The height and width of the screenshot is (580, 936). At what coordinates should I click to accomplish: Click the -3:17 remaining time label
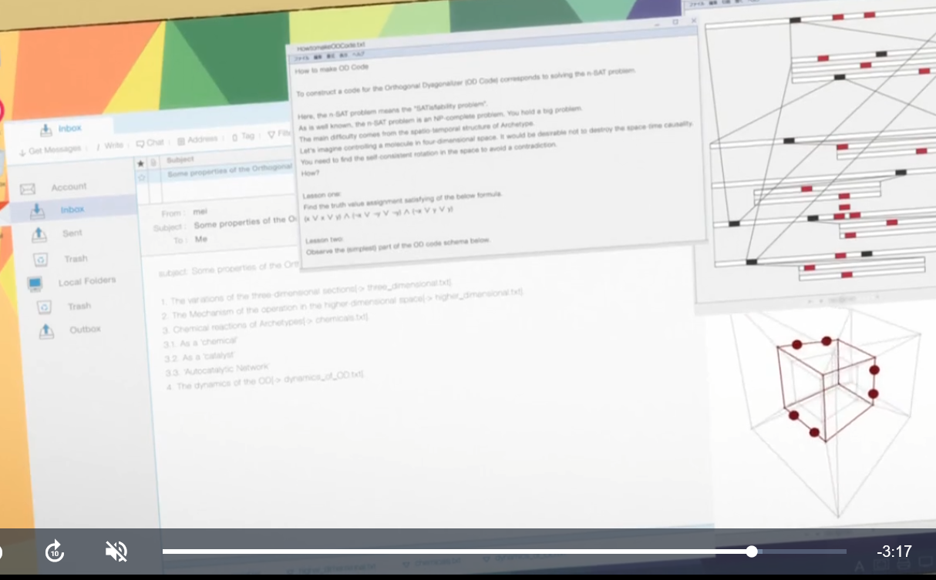894,552
